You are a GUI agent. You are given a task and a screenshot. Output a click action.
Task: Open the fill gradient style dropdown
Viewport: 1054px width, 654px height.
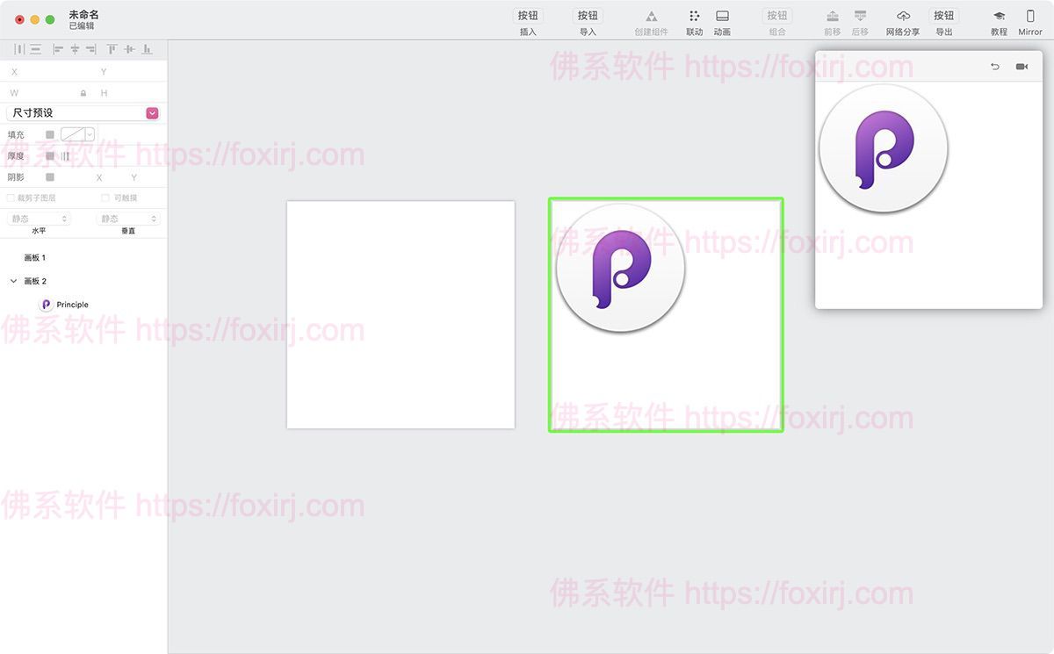[88, 134]
